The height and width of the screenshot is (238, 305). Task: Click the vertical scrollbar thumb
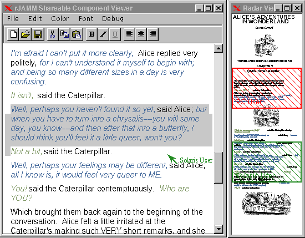click(218, 168)
